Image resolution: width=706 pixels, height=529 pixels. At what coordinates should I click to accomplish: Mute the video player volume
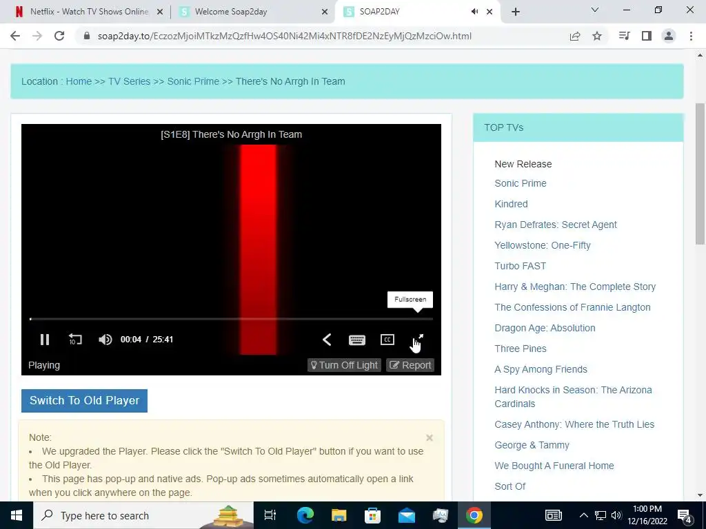coord(105,339)
